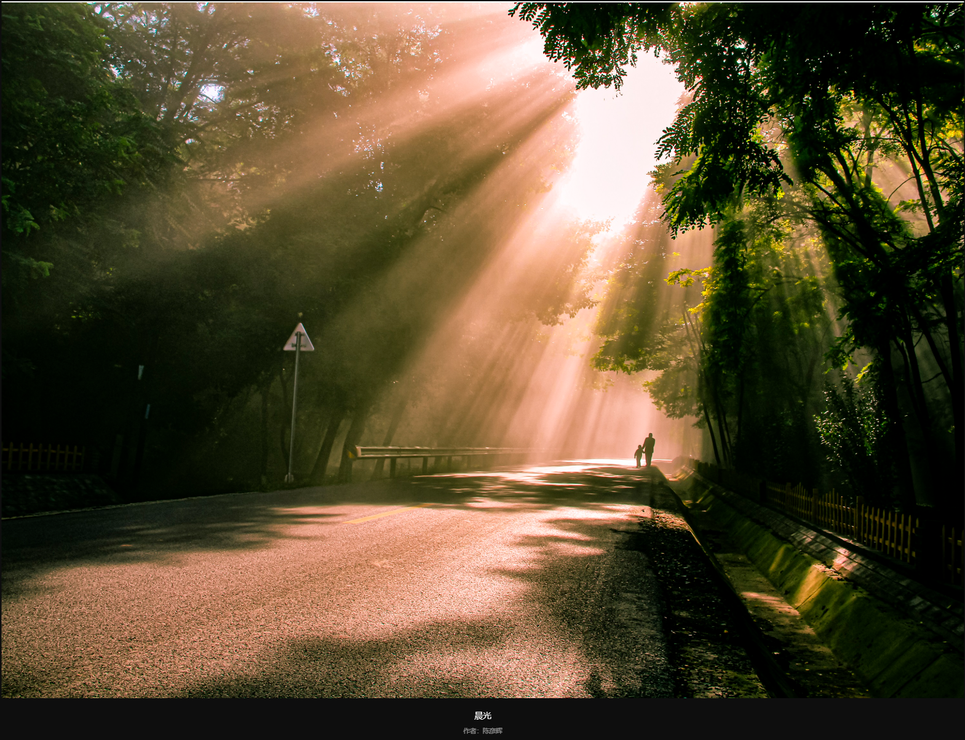The height and width of the screenshot is (740, 965).
Task: Click the yellow picket fence on the right
Action: point(861,517)
